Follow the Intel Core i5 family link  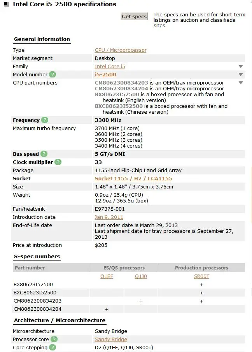pos(110,67)
